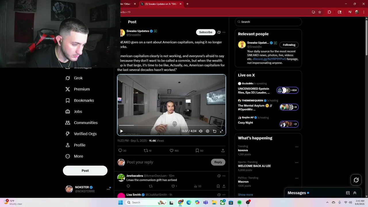Open Microsoft Store from taskbar
Image resolution: width=368 pixels, height=207 pixels.
click(x=231, y=202)
